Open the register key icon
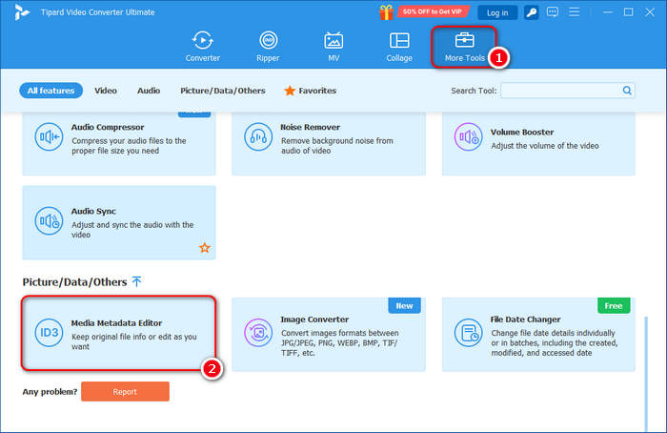This screenshot has height=433, width=667. [532, 12]
